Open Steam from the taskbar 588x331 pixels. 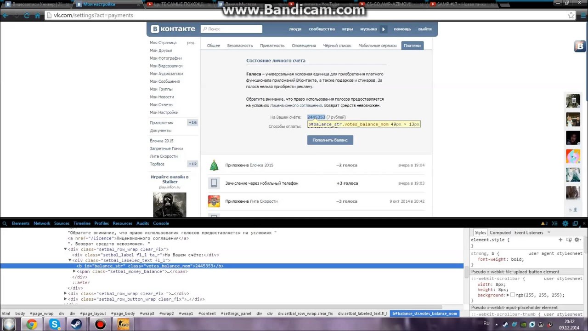point(77,325)
